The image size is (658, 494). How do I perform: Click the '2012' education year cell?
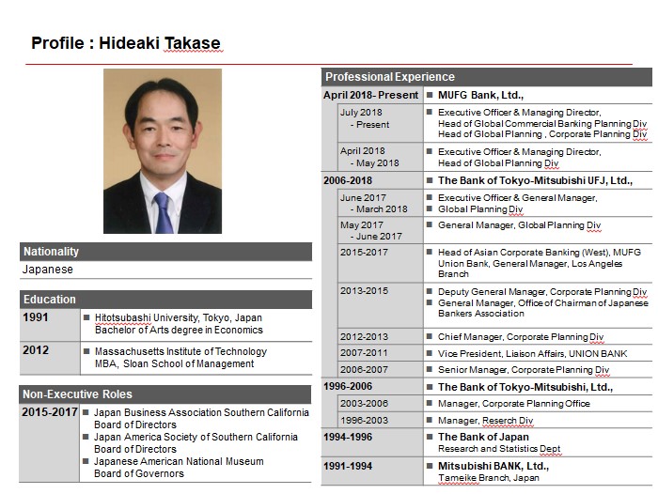coord(50,358)
